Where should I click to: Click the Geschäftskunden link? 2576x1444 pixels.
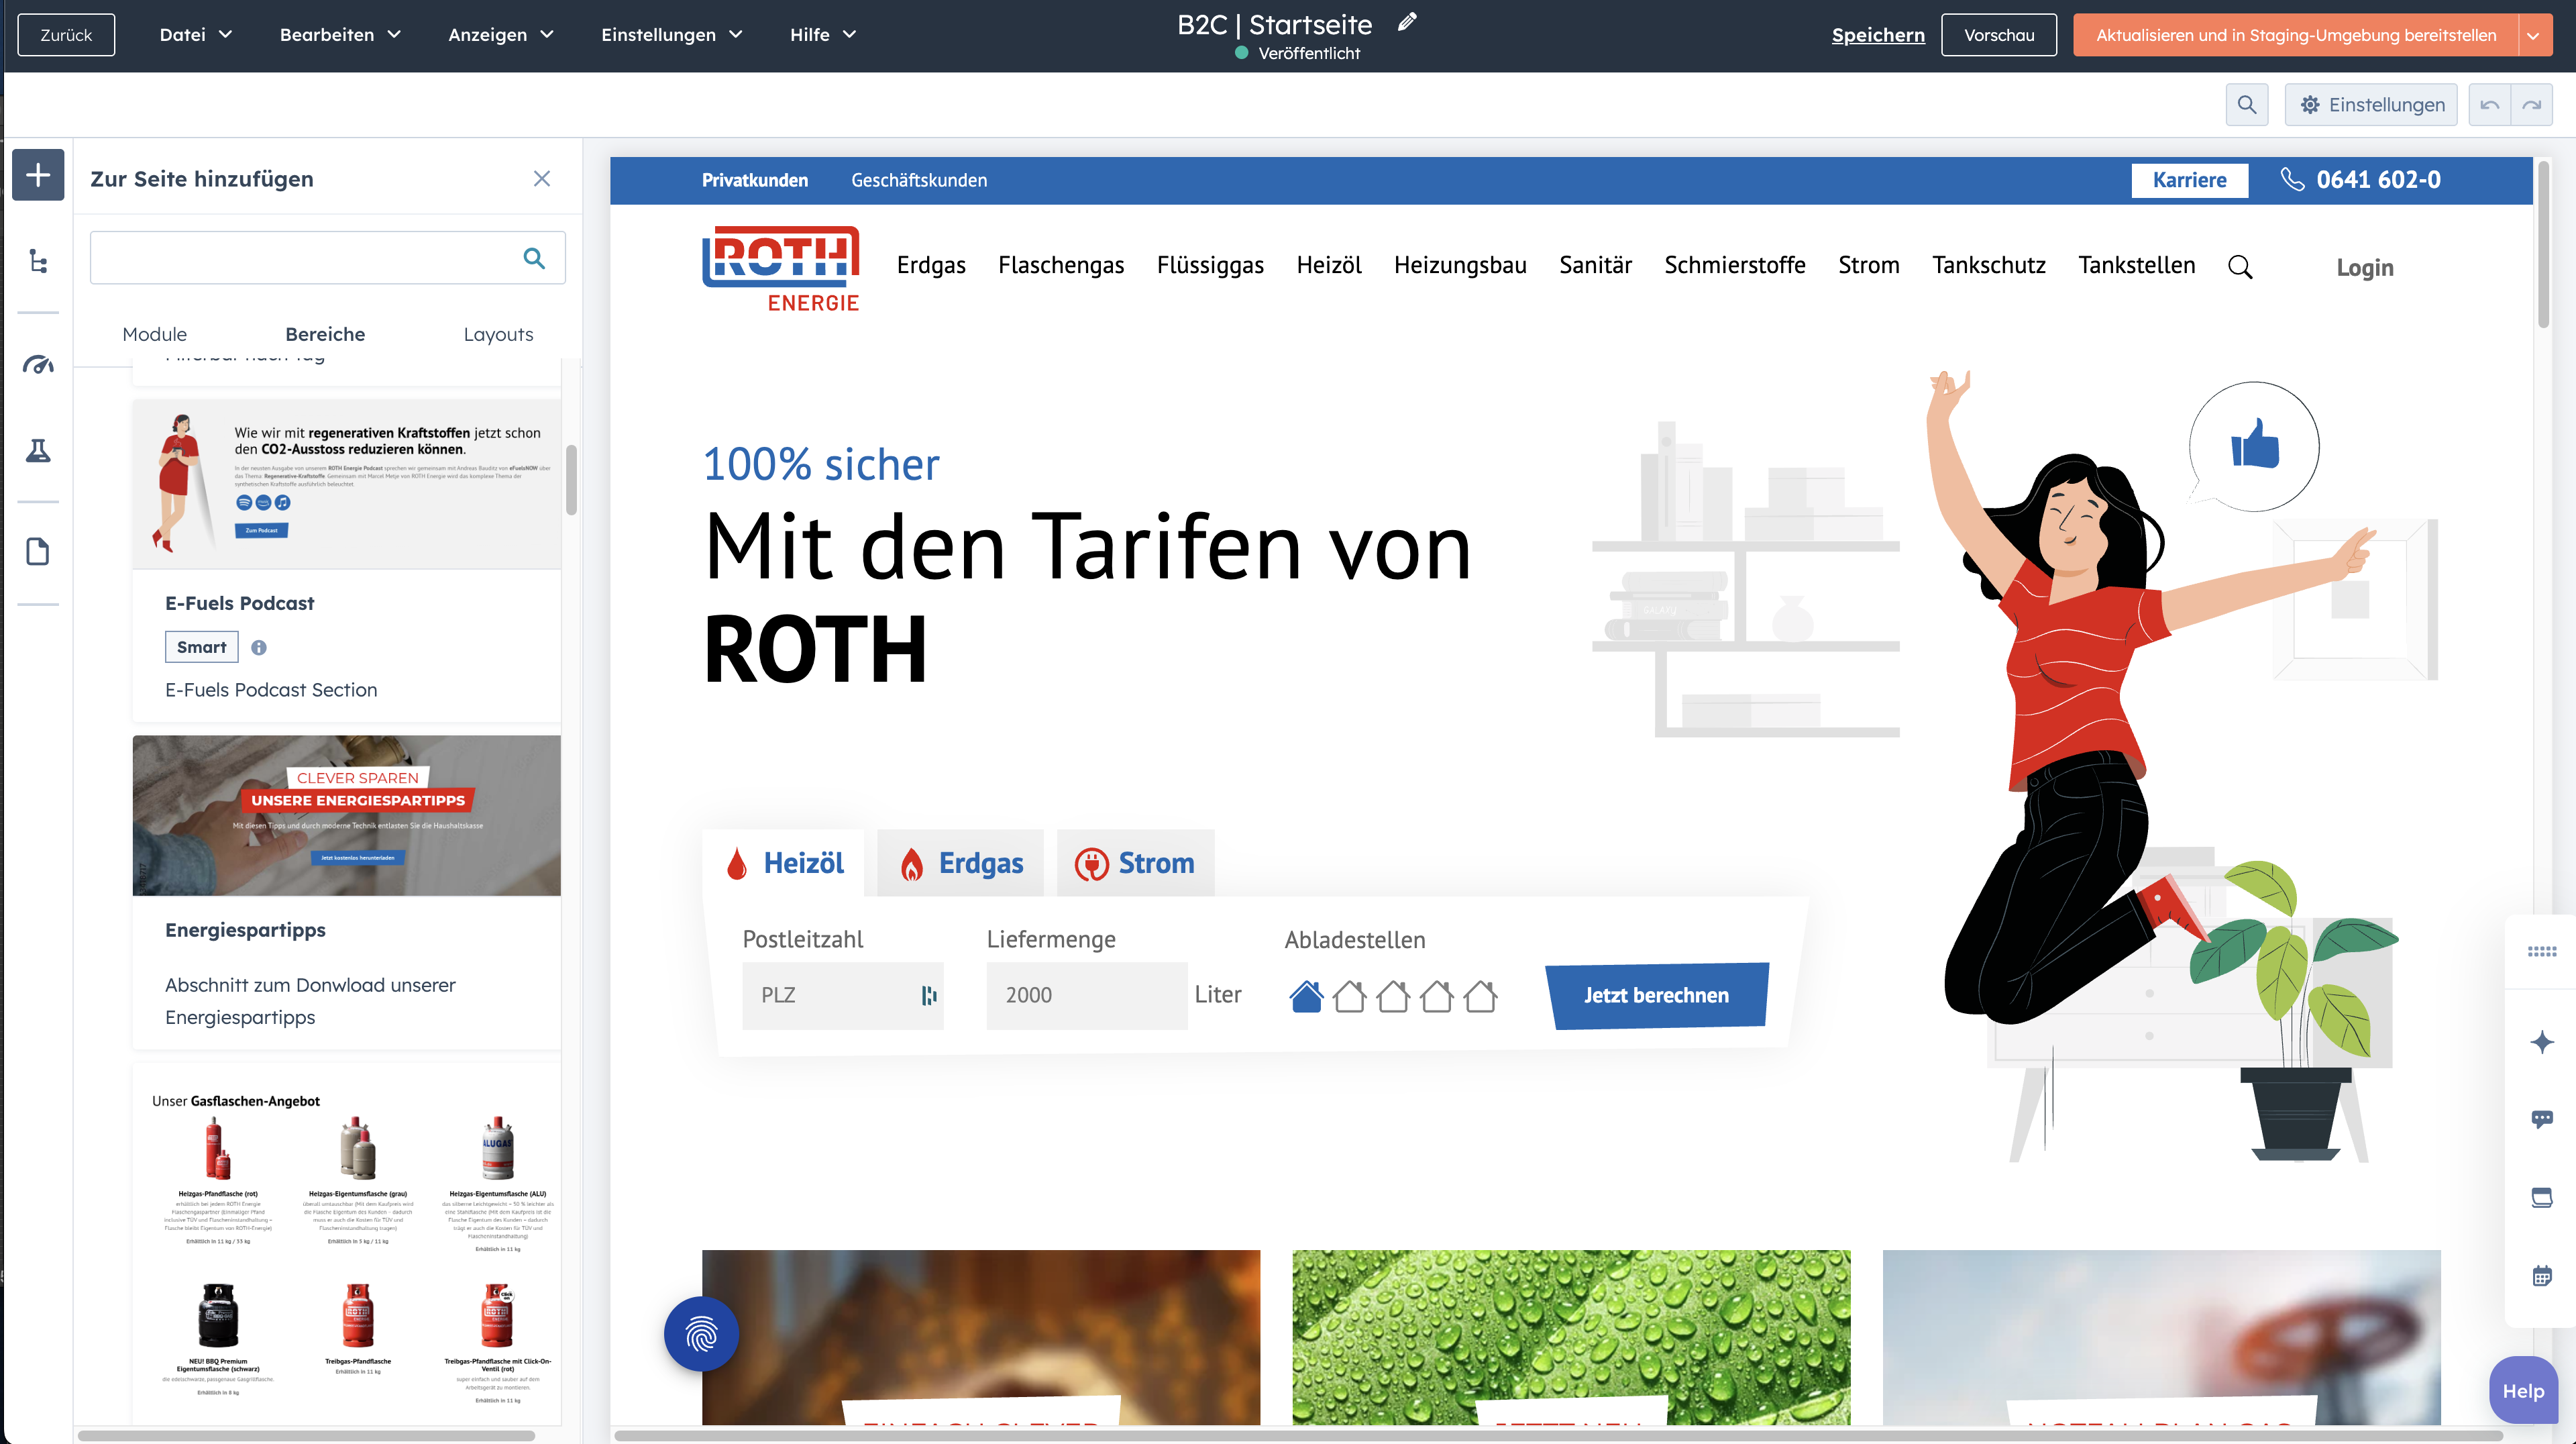point(918,180)
